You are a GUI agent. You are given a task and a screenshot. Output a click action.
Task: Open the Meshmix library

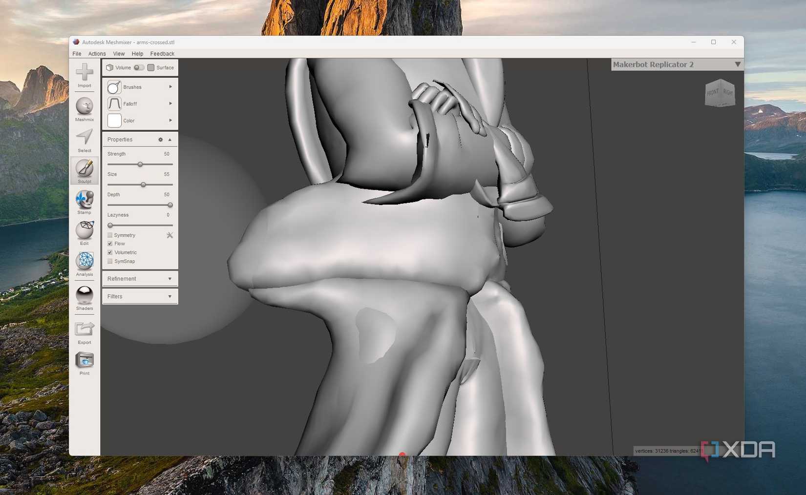click(x=84, y=108)
